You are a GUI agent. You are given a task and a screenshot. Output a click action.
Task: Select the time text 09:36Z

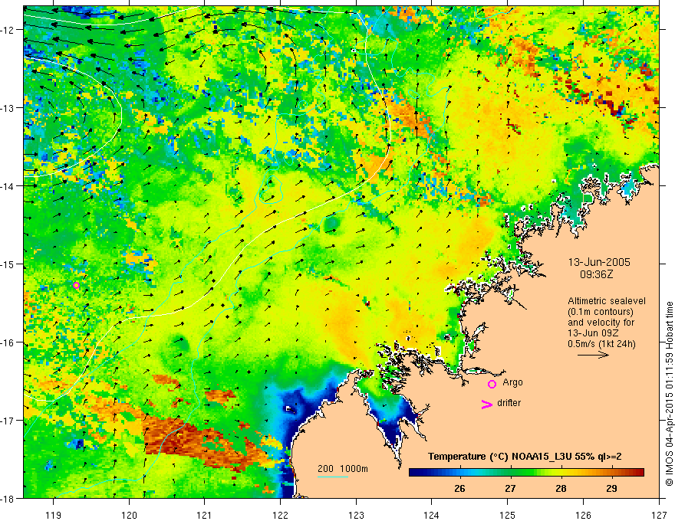596,274
